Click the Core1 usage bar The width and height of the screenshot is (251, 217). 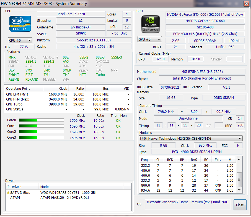pyautogui.click(x=41, y=126)
